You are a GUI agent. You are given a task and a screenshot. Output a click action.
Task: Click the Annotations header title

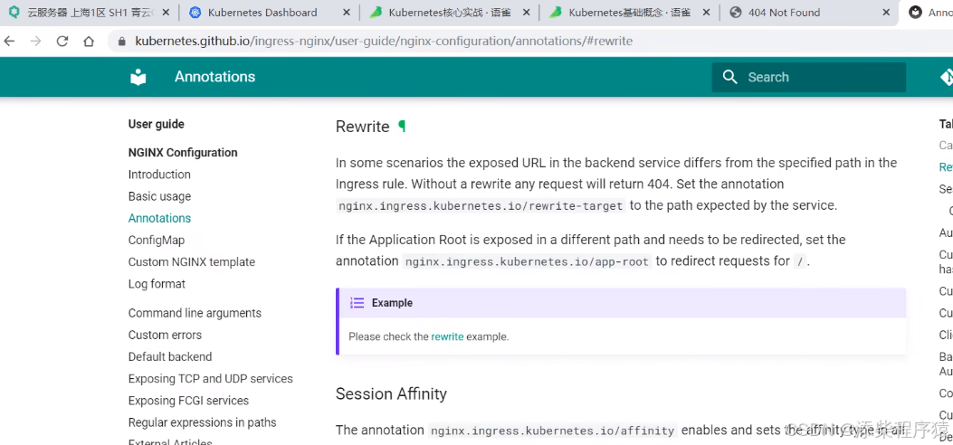(x=215, y=77)
